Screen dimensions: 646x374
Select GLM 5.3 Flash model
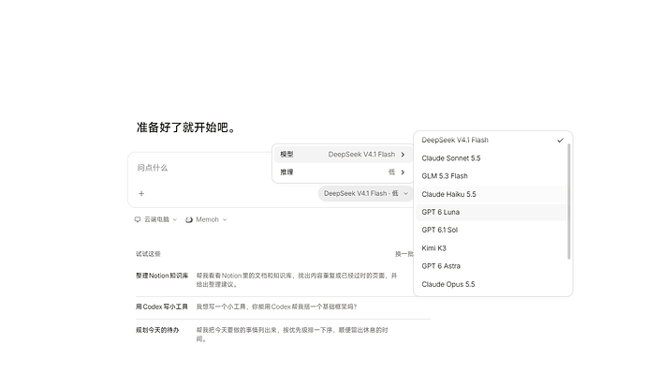491,176
